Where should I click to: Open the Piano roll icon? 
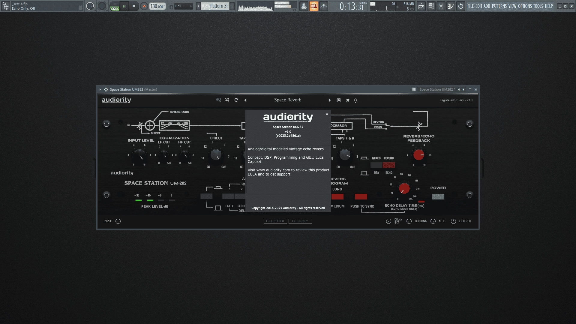click(x=451, y=6)
